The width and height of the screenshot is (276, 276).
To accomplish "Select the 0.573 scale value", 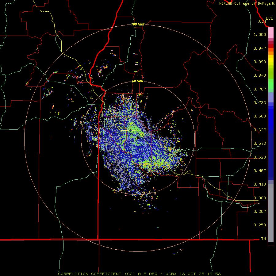I will (260, 144).
